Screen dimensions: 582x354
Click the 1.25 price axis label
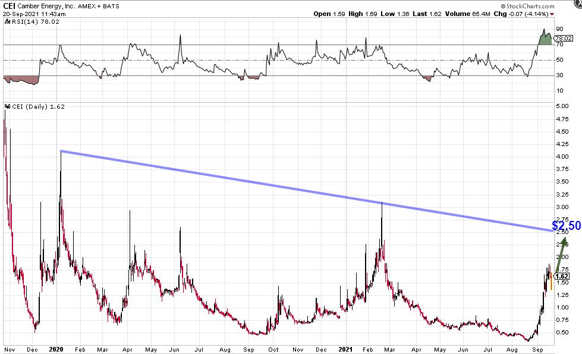tap(562, 295)
